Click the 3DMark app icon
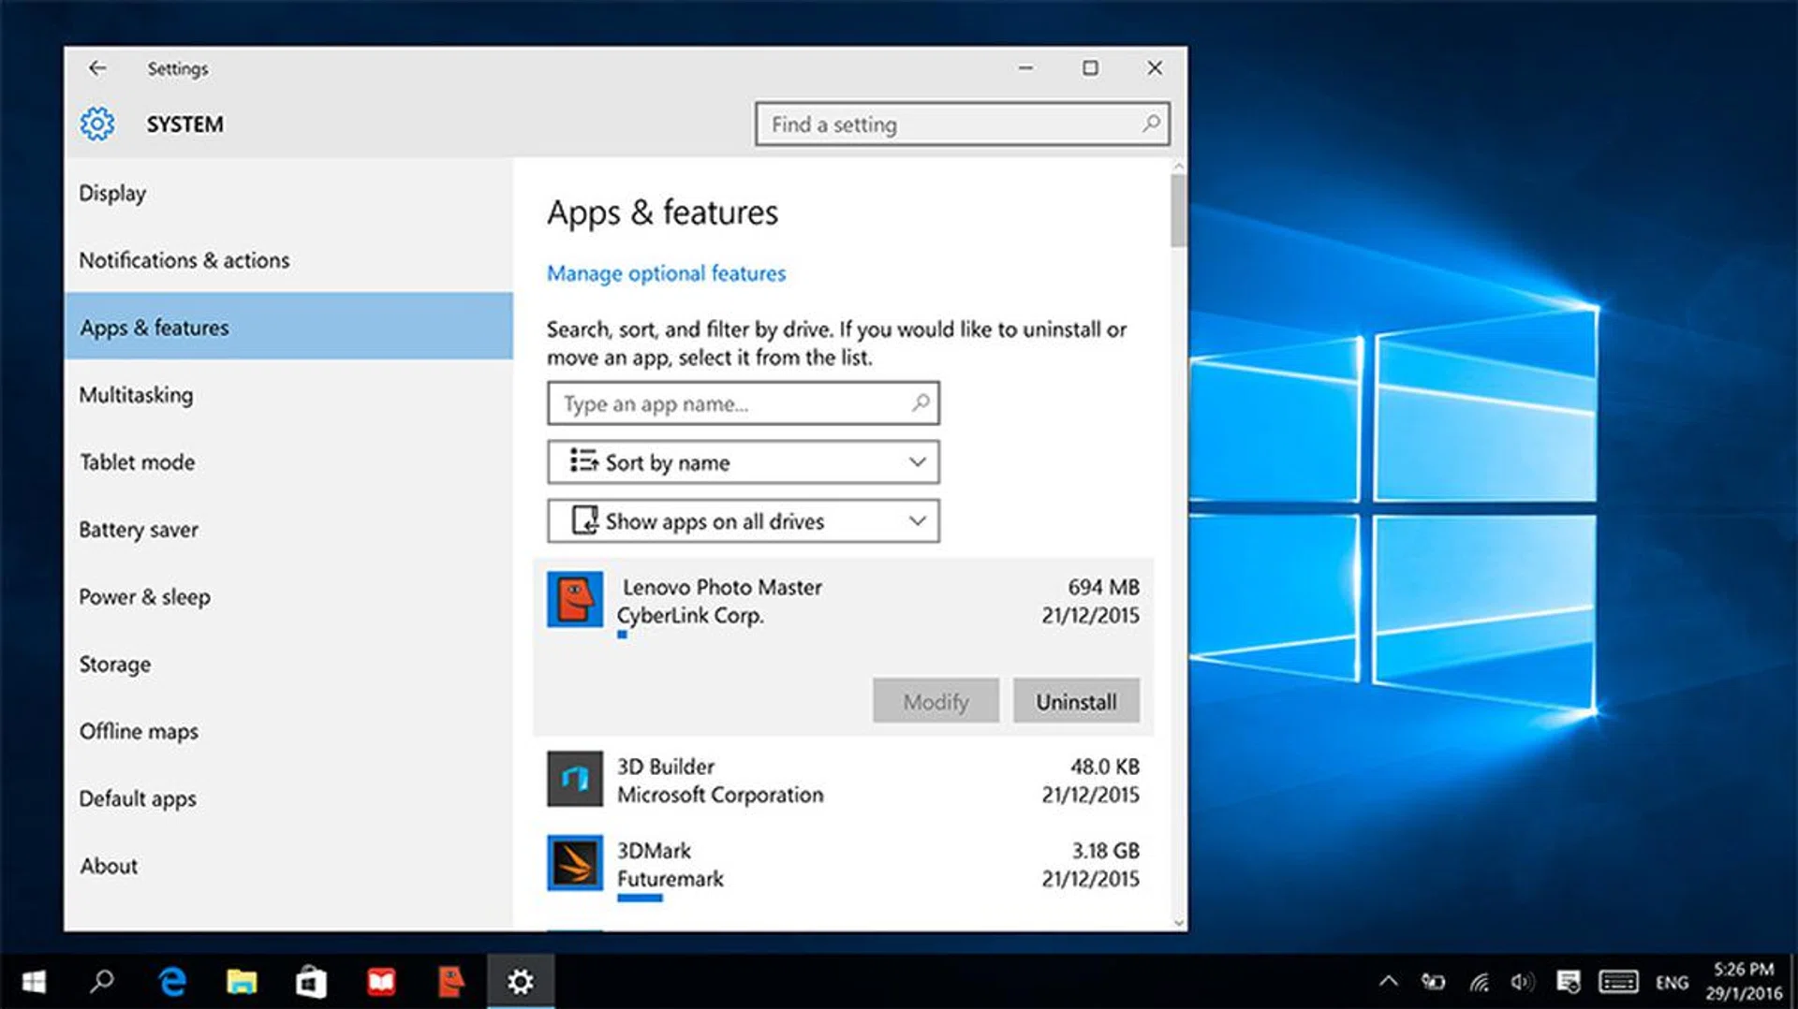 point(574,863)
